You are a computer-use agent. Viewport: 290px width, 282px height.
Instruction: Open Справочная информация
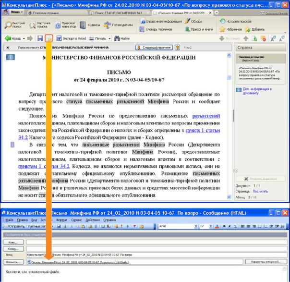pyautogui.click(x=161, y=21)
